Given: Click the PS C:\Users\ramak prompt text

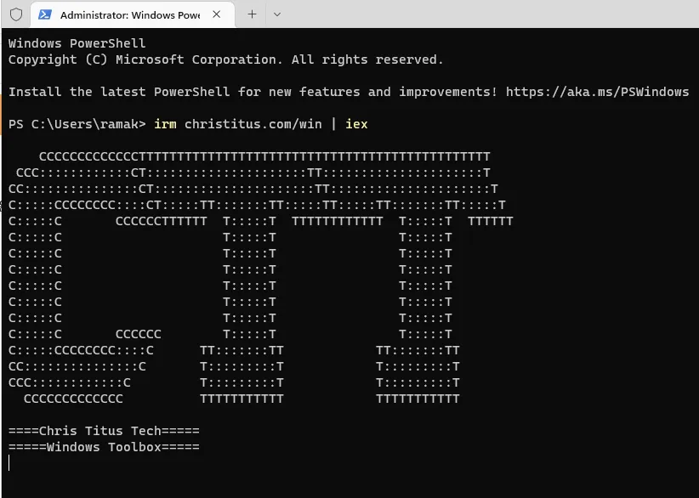Looking at the screenshot, I should tap(77, 124).
